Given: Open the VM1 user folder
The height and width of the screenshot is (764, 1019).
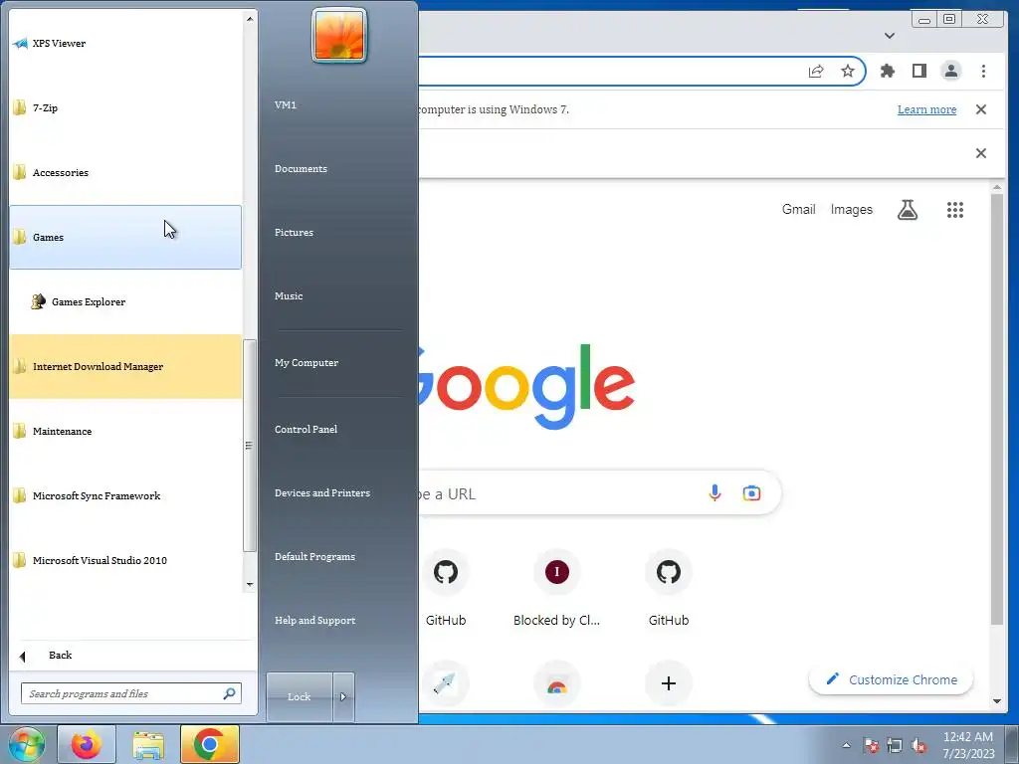Looking at the screenshot, I should point(286,105).
